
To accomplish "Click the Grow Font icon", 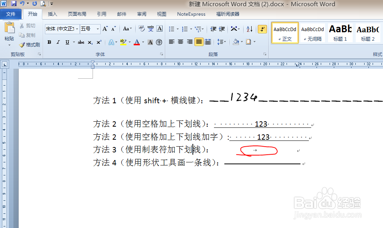I will pyautogui.click(x=104, y=29).
